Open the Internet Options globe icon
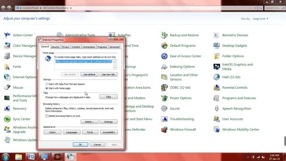 coord(7,77)
